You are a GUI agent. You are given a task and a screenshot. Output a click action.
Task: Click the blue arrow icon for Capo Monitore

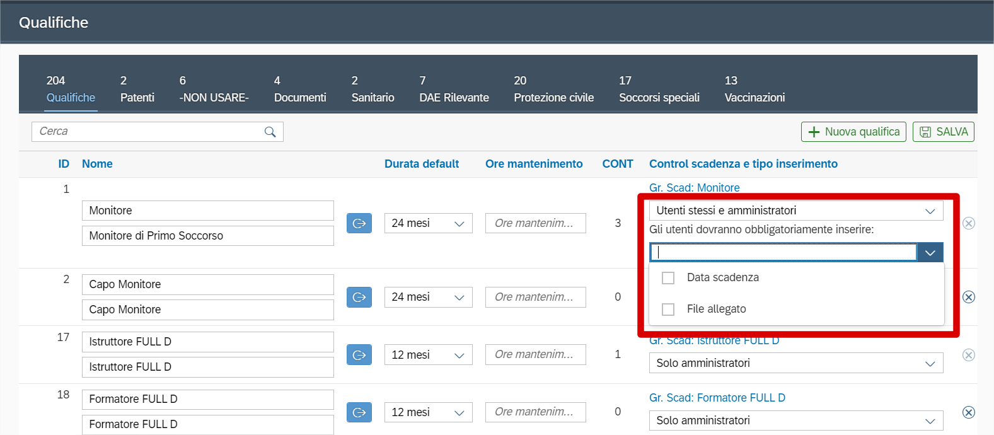click(x=359, y=297)
